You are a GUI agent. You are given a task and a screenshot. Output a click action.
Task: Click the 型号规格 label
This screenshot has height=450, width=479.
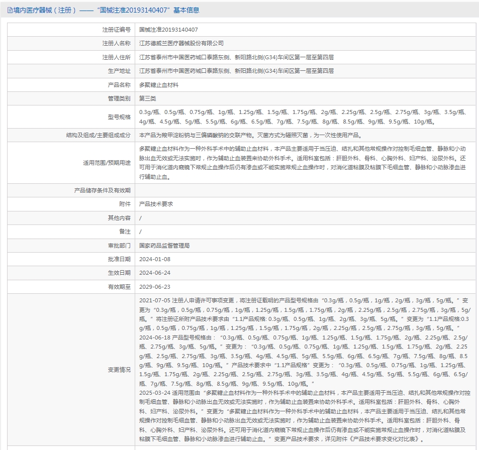tap(119, 117)
